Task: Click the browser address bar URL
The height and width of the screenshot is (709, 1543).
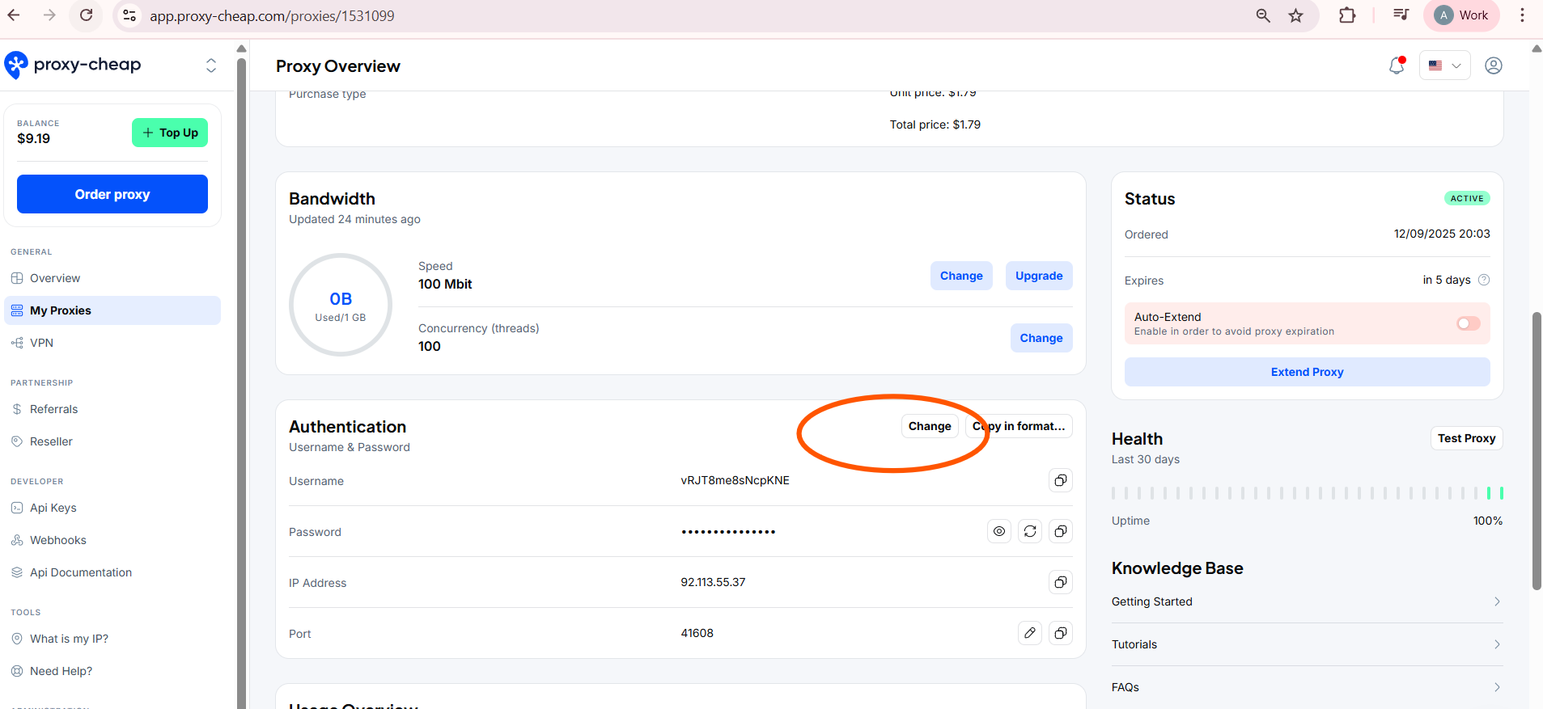Action: (x=272, y=16)
